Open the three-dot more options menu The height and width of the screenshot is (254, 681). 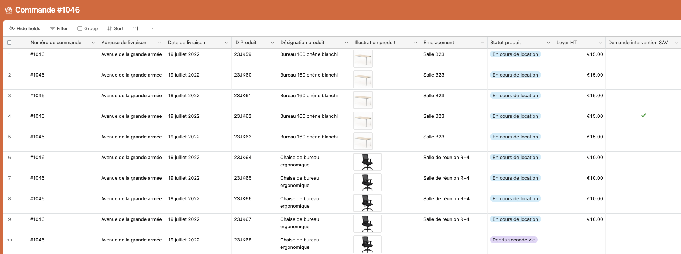[x=152, y=28]
